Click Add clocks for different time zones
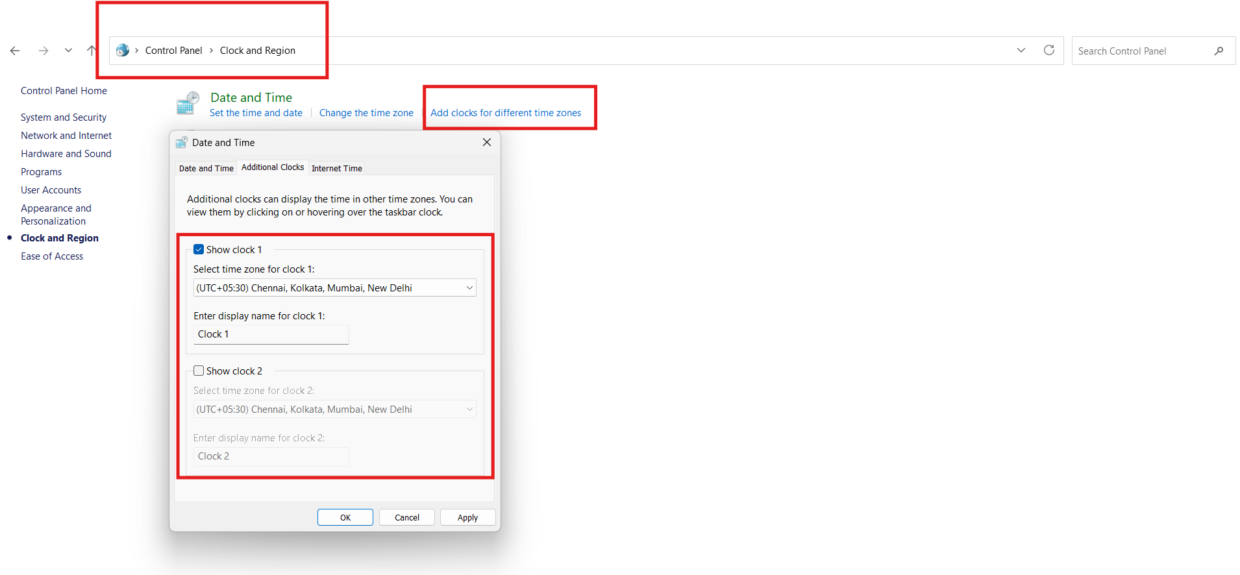Screen dimensions: 1240x575 tap(506, 113)
